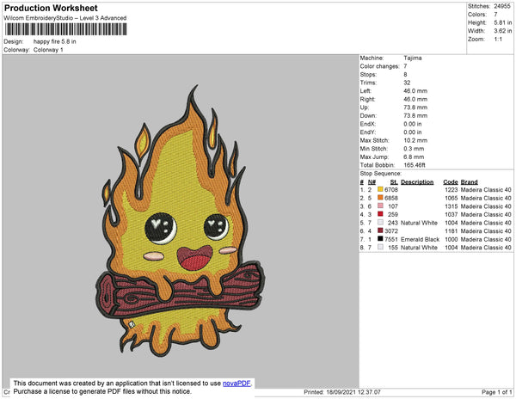Click the 'St.' column header

point(394,182)
